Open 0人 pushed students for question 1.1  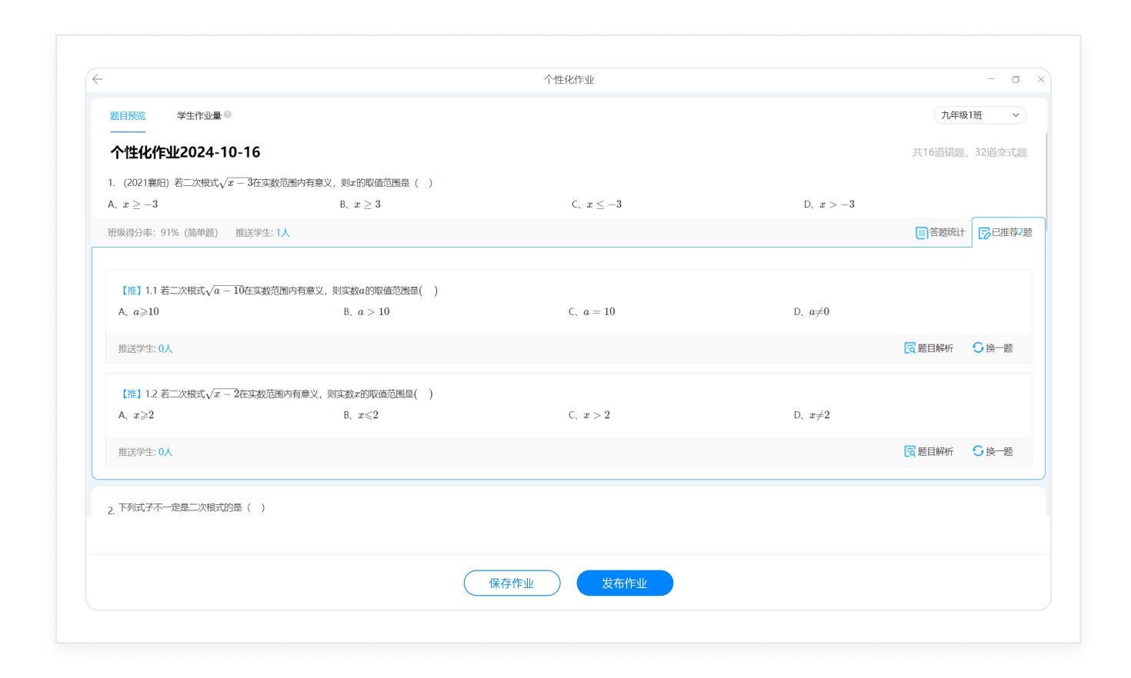[x=165, y=349]
